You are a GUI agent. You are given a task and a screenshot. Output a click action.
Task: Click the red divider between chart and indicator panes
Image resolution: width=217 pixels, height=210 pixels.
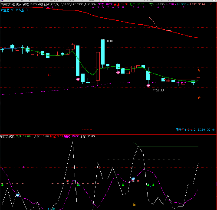108,134
